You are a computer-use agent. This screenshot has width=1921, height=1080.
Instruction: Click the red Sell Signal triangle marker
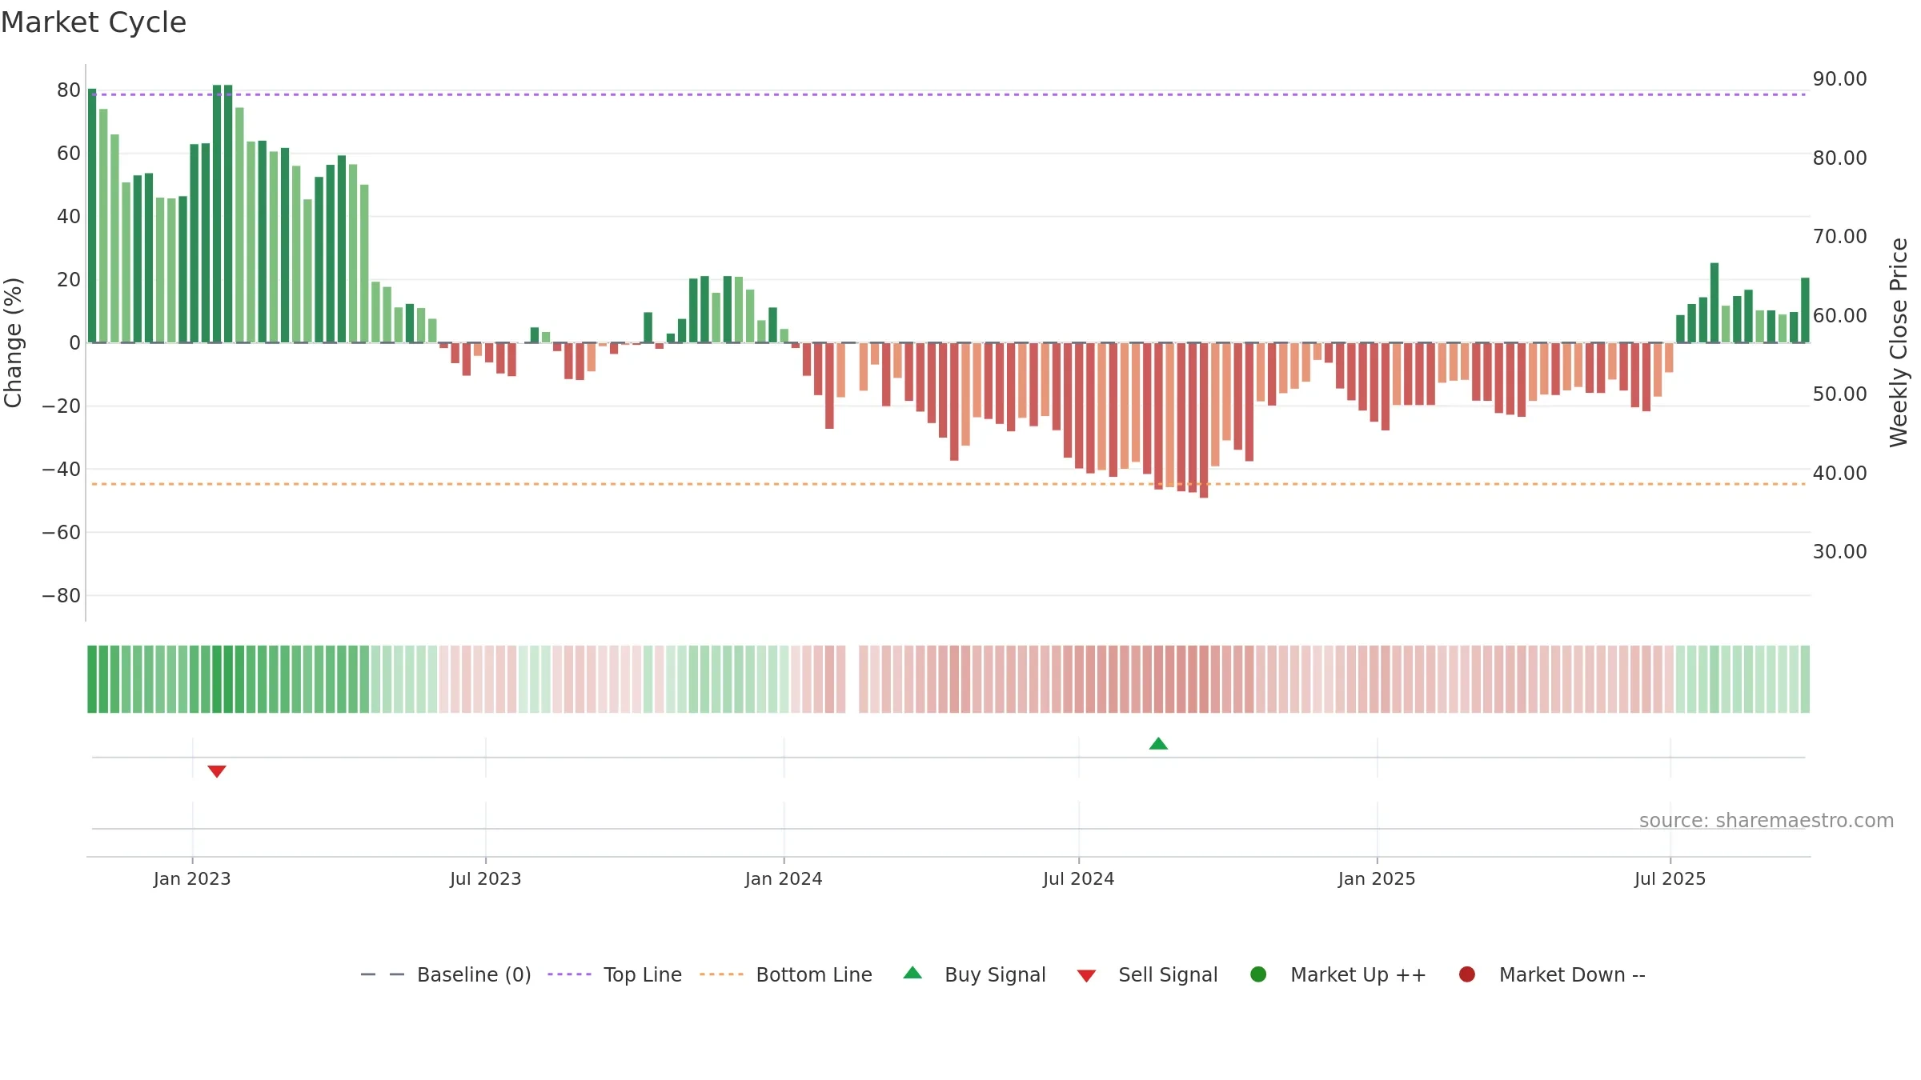[217, 771]
